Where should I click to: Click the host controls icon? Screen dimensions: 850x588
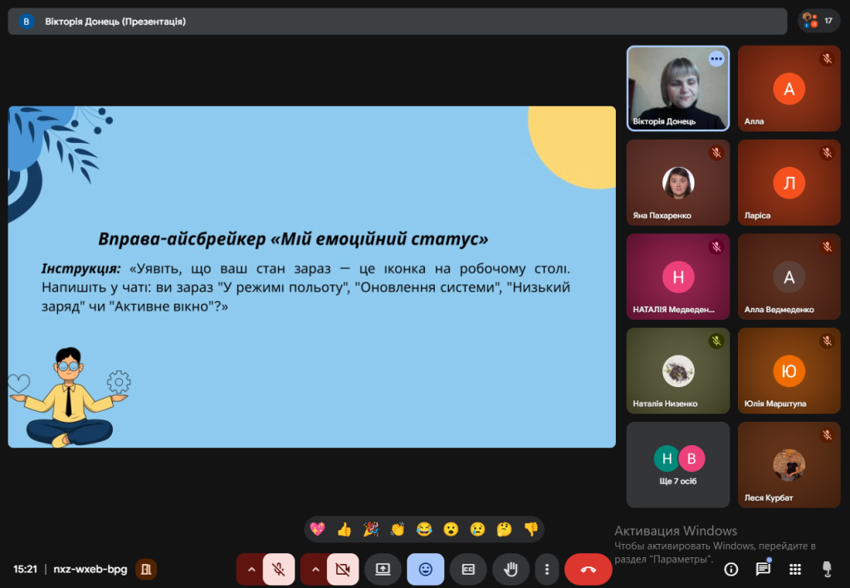pos(826,569)
